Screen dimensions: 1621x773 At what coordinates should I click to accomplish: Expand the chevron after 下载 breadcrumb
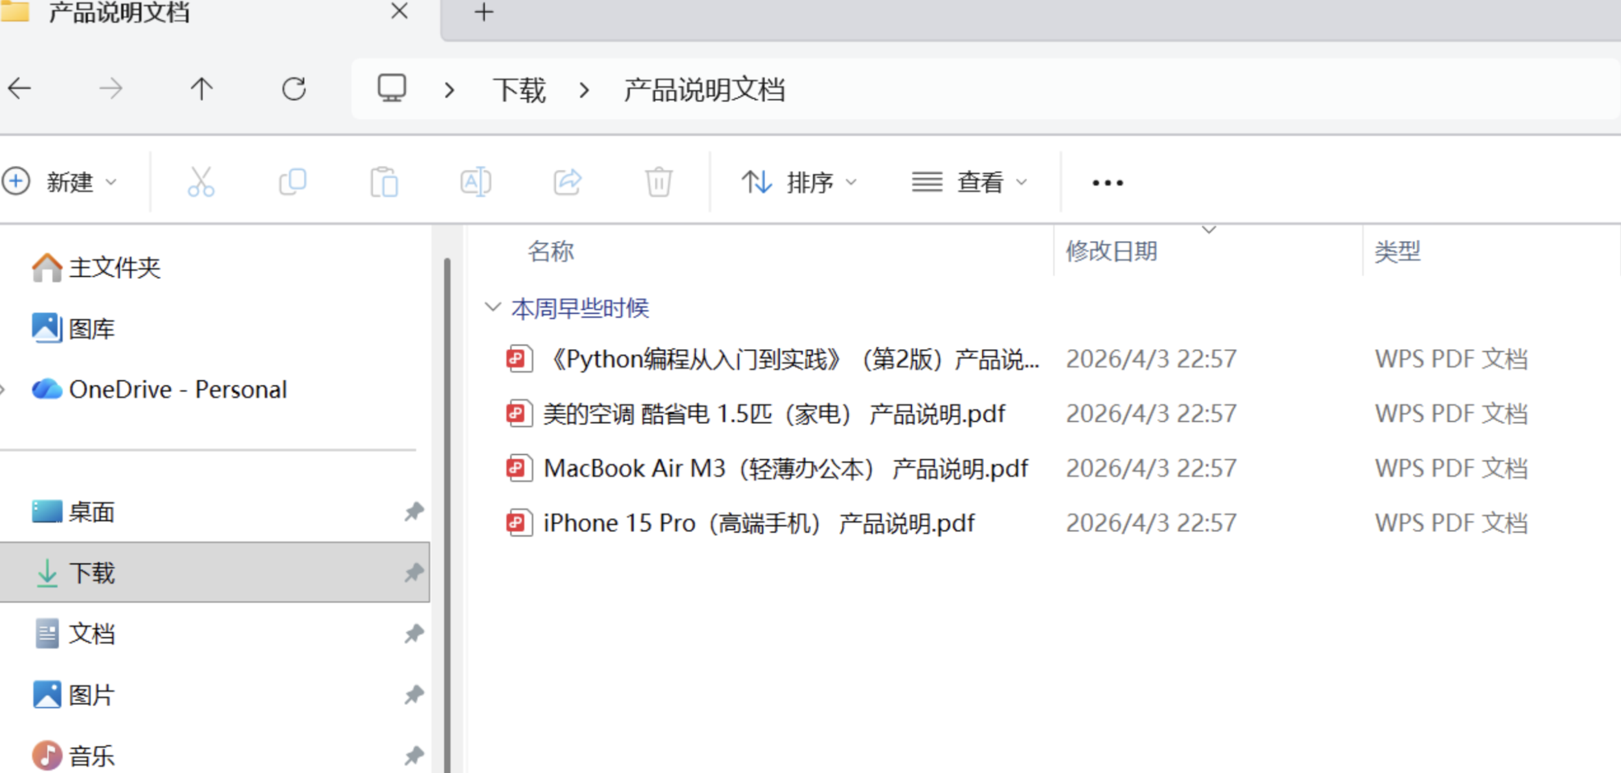pyautogui.click(x=584, y=90)
